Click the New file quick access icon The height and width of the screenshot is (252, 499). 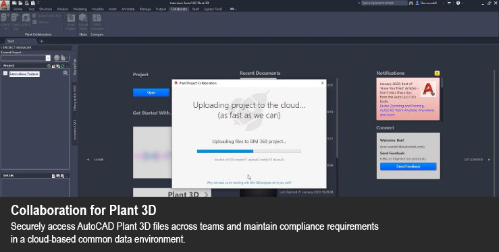pos(14,3)
